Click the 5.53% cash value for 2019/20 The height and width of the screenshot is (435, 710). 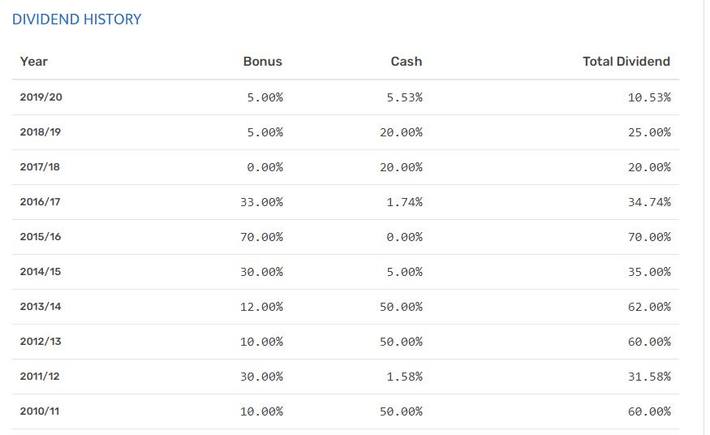pyautogui.click(x=404, y=97)
